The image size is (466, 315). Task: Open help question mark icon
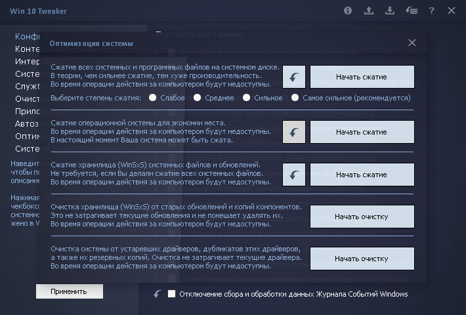pyautogui.click(x=431, y=10)
